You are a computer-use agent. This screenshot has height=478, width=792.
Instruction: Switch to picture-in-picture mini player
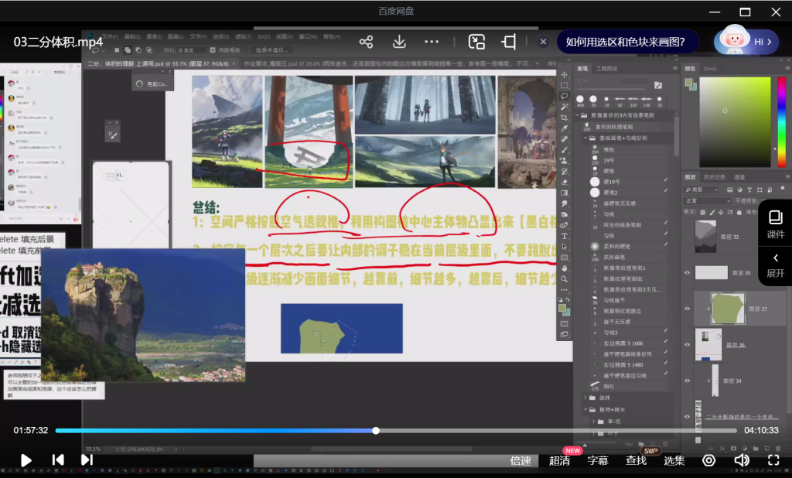pyautogui.click(x=477, y=42)
